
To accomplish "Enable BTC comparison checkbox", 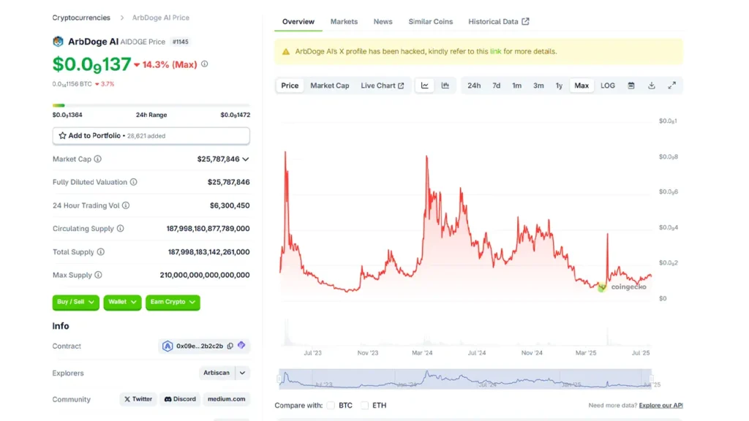I will coord(331,405).
